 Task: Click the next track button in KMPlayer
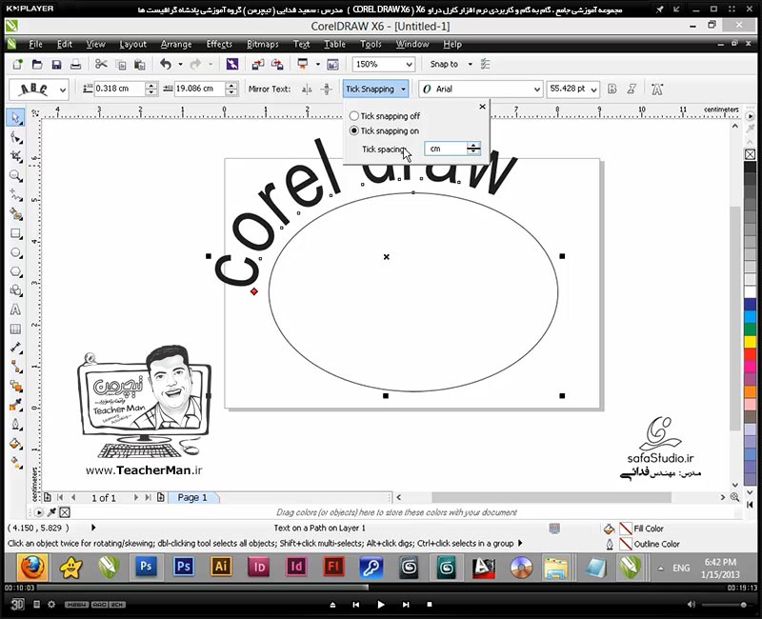(406, 605)
